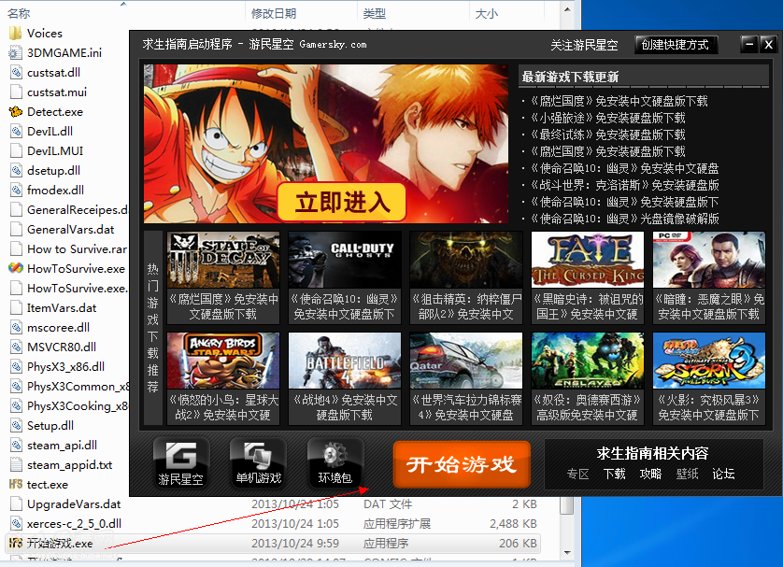Select the 3DMGAME.ini file icon
This screenshot has width=783, height=567.
click(x=16, y=53)
